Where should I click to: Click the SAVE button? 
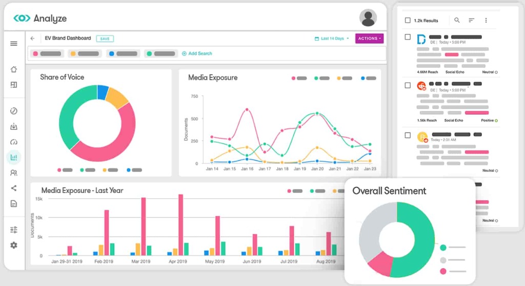(105, 39)
